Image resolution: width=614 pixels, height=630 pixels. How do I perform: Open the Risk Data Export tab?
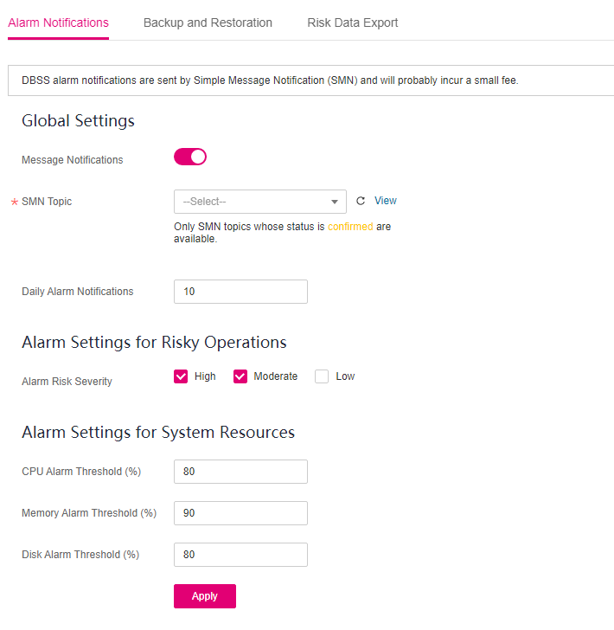(352, 22)
